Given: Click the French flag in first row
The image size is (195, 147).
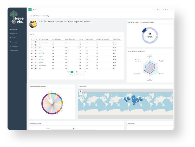Looking at the screenshot, I should coord(36,42).
